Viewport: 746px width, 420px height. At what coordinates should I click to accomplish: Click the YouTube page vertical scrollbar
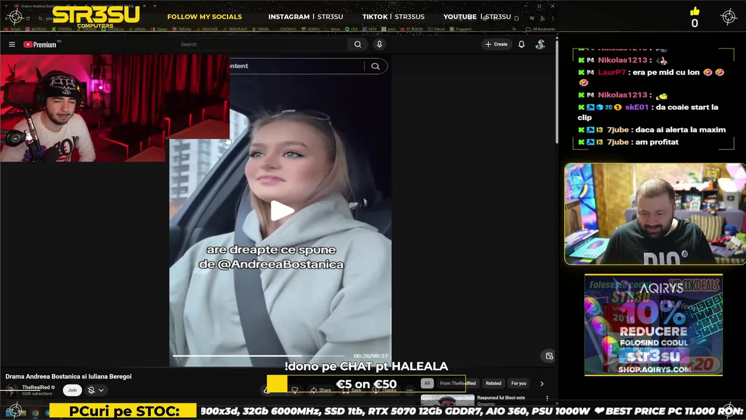click(x=557, y=93)
